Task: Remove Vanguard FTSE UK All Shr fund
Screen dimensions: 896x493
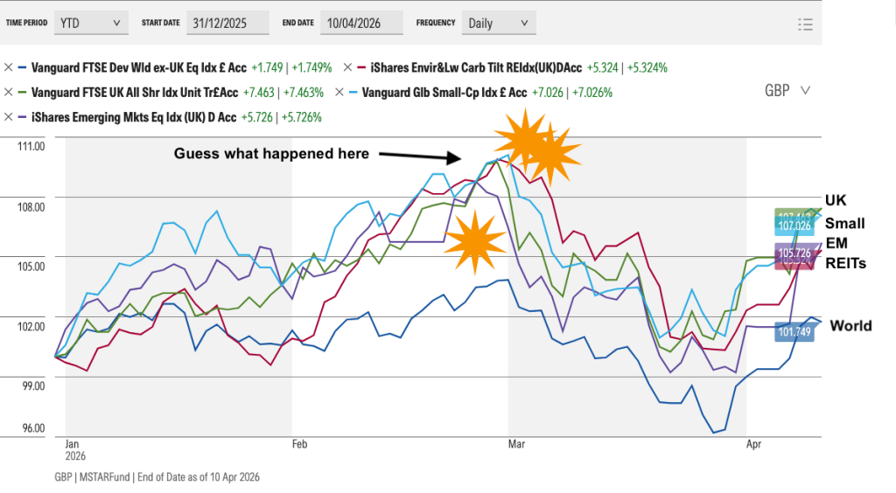Action: [9, 92]
